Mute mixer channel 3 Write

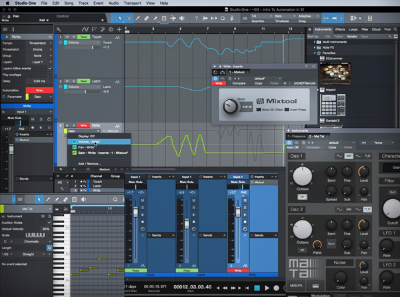click(245, 200)
